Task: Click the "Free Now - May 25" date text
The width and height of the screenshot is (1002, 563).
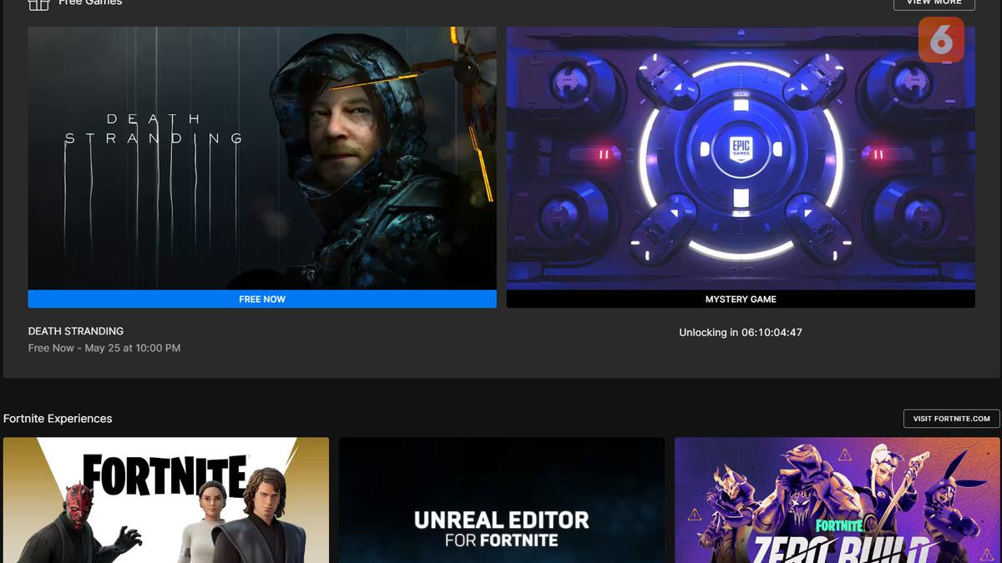Action: point(104,348)
